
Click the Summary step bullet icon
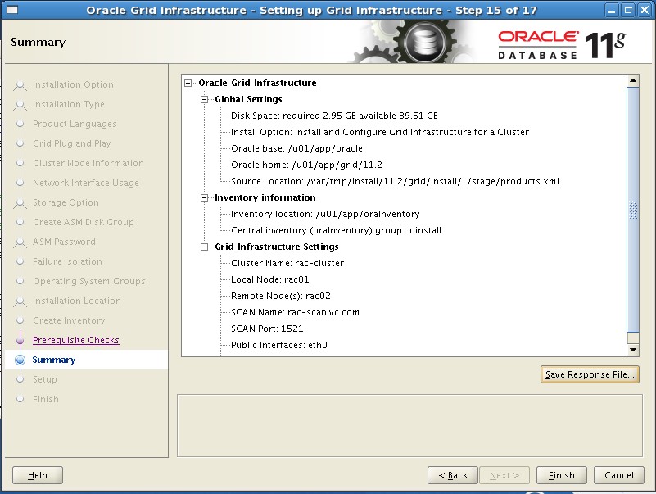[20, 360]
